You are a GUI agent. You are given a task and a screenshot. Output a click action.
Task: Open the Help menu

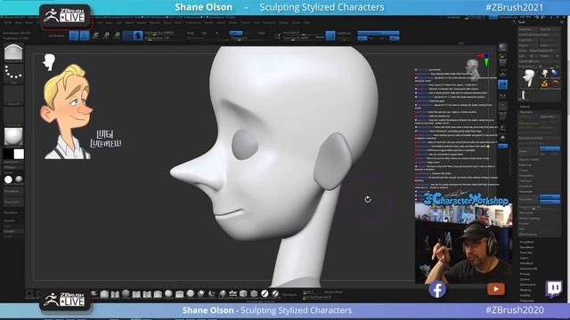(x=306, y=22)
